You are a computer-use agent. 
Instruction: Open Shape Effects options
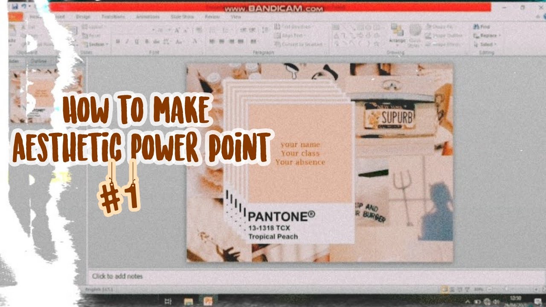pos(444,44)
